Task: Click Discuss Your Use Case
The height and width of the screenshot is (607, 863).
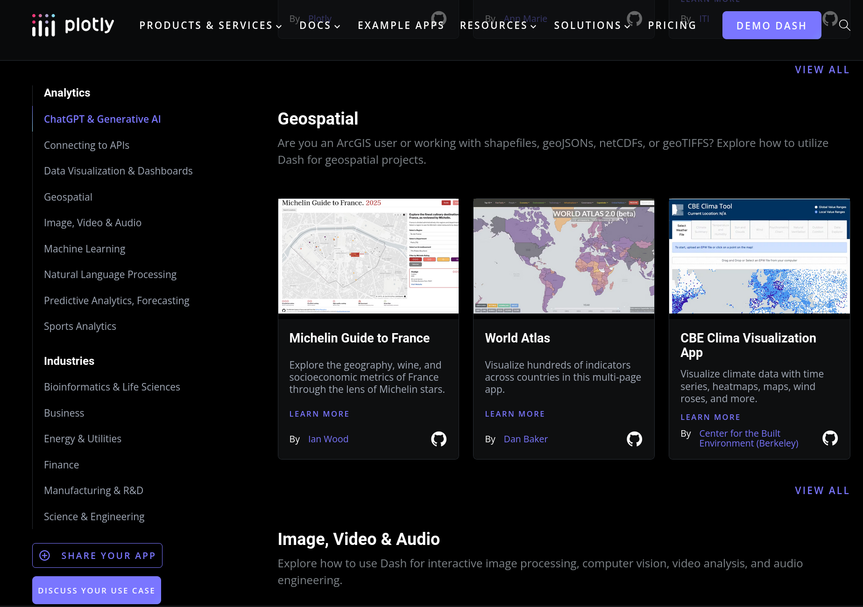Action: [96, 590]
